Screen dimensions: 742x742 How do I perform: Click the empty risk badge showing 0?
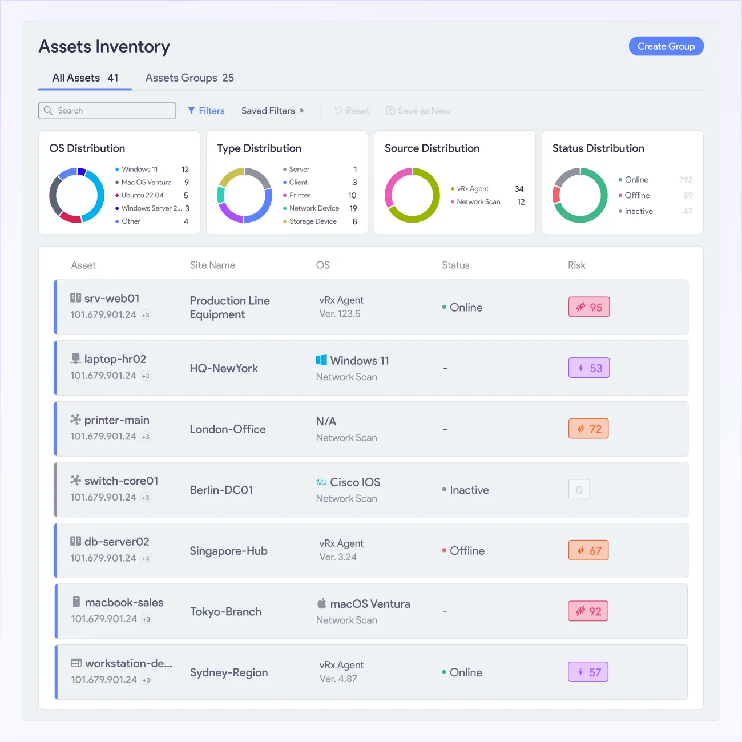pyautogui.click(x=579, y=490)
